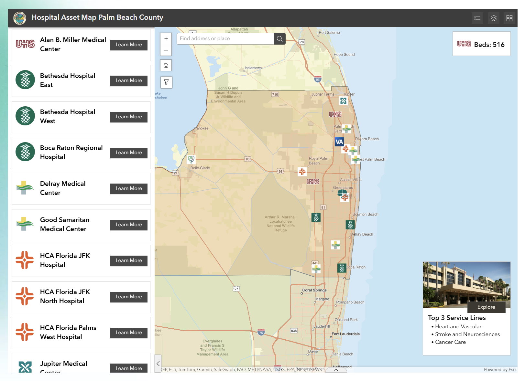This screenshot has height=381, width=525.
Task: Click the Bethesda pineapple icon near Boca Raton
Action: [x=342, y=268]
